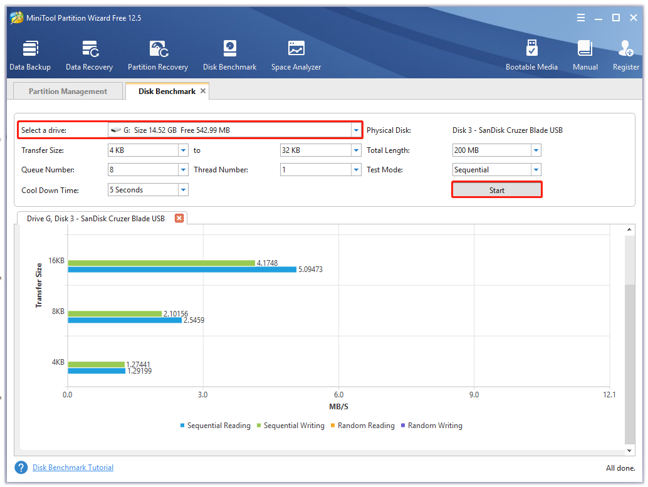Click the 4KB writing value 1.27441
This screenshot has width=648, height=487.
138,364
